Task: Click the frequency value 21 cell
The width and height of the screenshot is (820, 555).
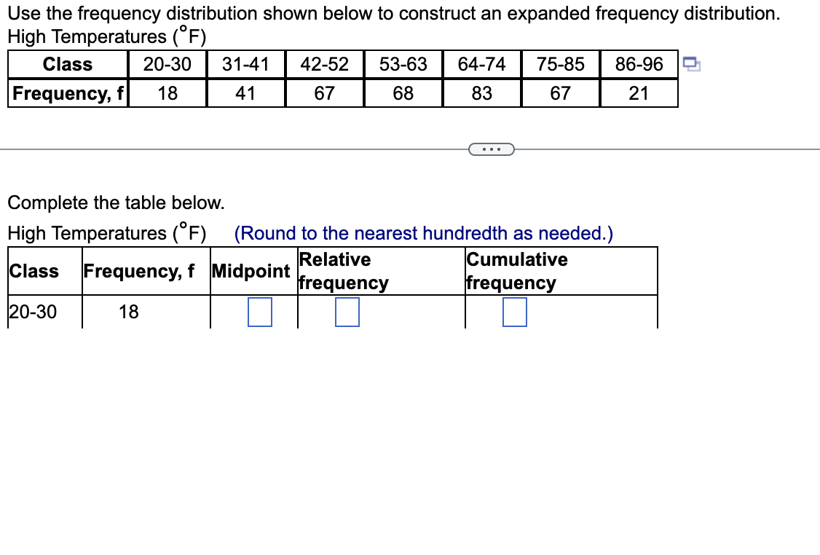Action: tap(639, 93)
